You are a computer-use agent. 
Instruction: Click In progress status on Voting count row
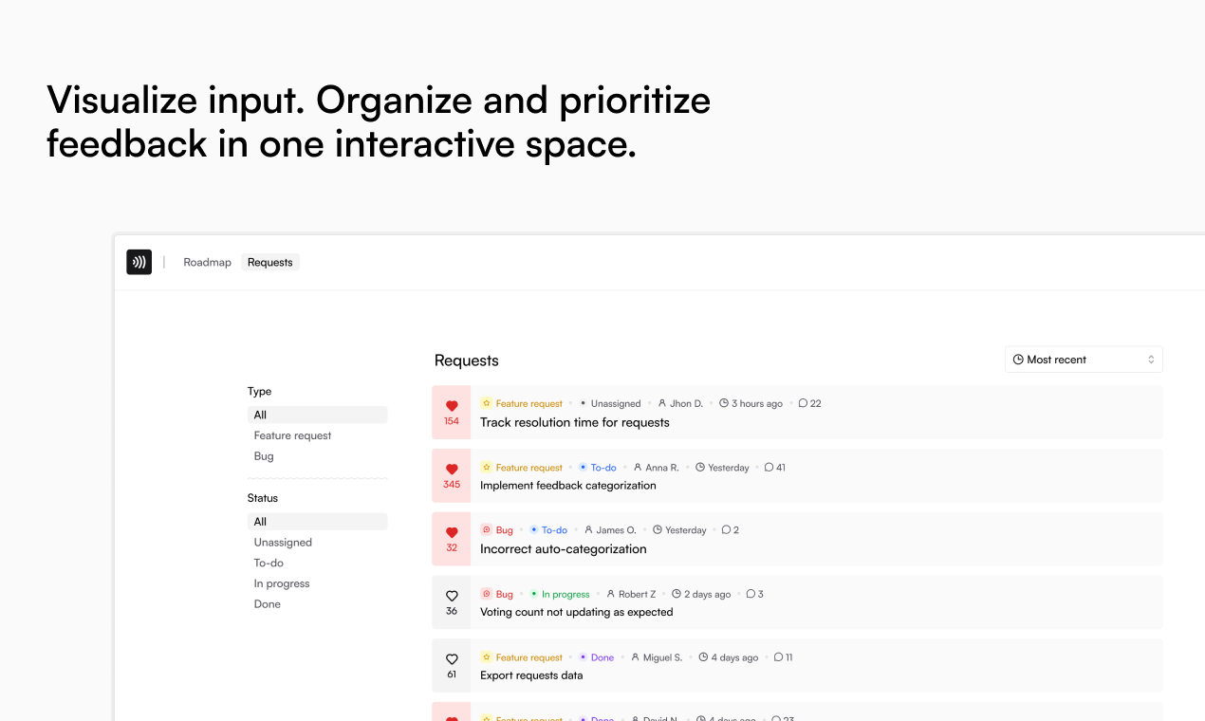click(560, 594)
